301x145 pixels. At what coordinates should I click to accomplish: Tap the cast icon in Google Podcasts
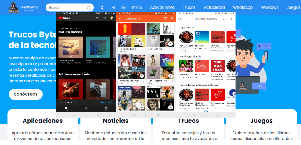click(225, 19)
